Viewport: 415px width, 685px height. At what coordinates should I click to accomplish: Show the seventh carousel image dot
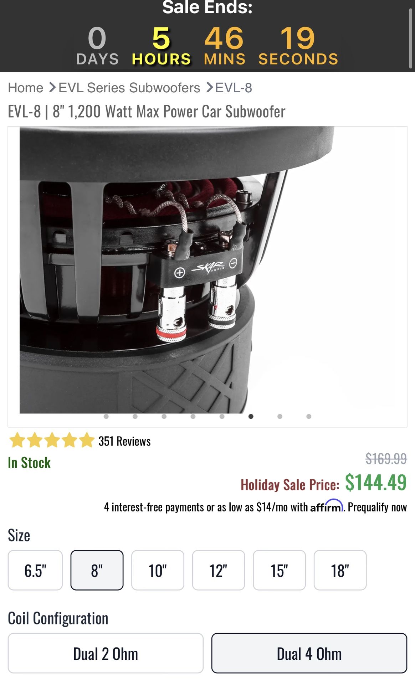[x=280, y=416]
